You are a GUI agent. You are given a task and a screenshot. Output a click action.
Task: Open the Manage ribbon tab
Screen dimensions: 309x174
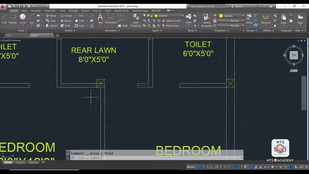click(73, 11)
